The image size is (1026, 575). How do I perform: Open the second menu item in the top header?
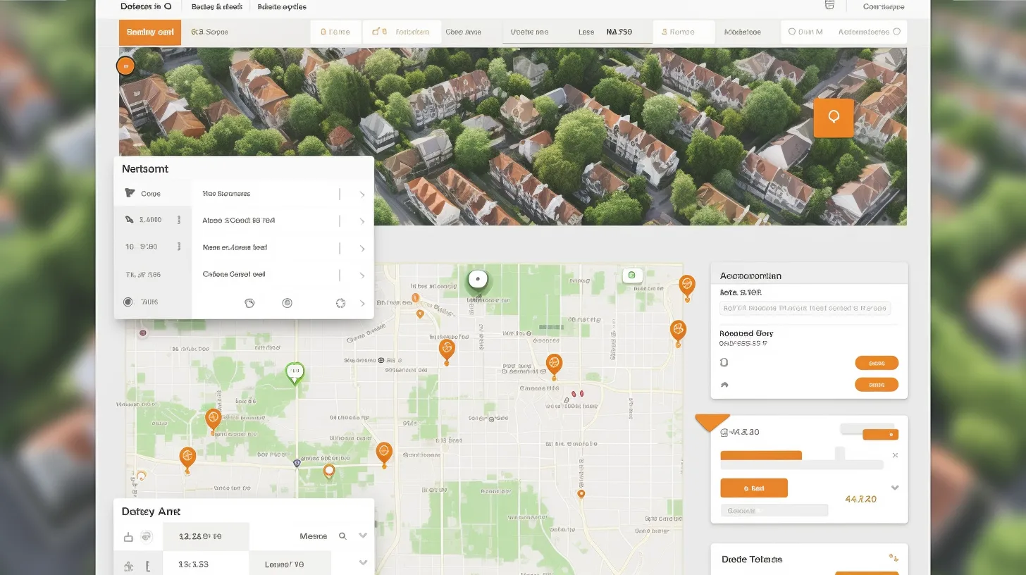click(217, 6)
